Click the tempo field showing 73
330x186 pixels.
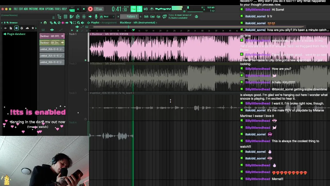pos(99,9)
